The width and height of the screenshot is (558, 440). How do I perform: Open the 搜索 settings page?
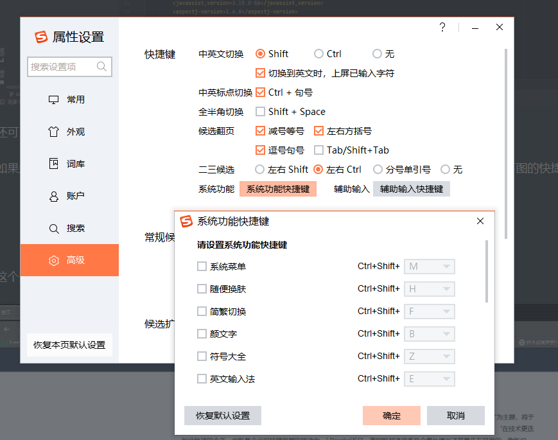pyautogui.click(x=69, y=228)
